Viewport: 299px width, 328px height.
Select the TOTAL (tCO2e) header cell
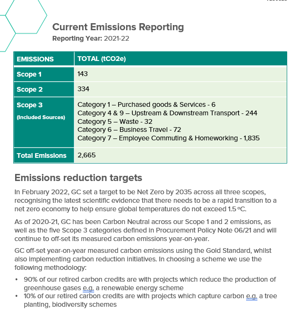pyautogui.click(x=101, y=59)
